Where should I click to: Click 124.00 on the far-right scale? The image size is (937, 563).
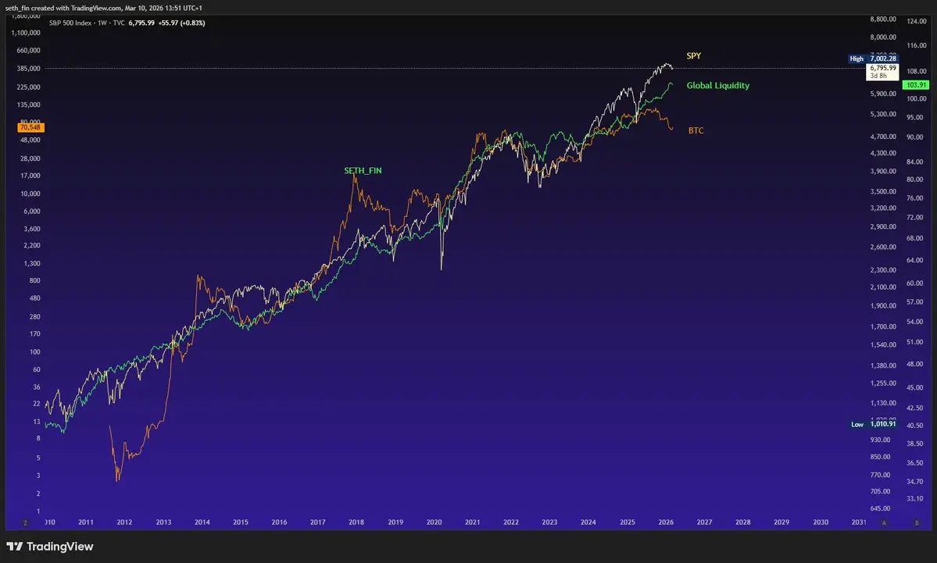(x=917, y=22)
